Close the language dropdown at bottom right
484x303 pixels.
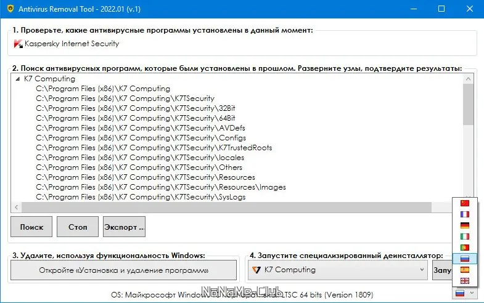(471, 293)
